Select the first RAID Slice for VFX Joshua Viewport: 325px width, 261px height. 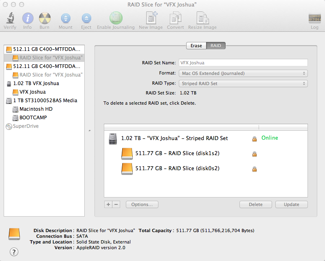44,58
